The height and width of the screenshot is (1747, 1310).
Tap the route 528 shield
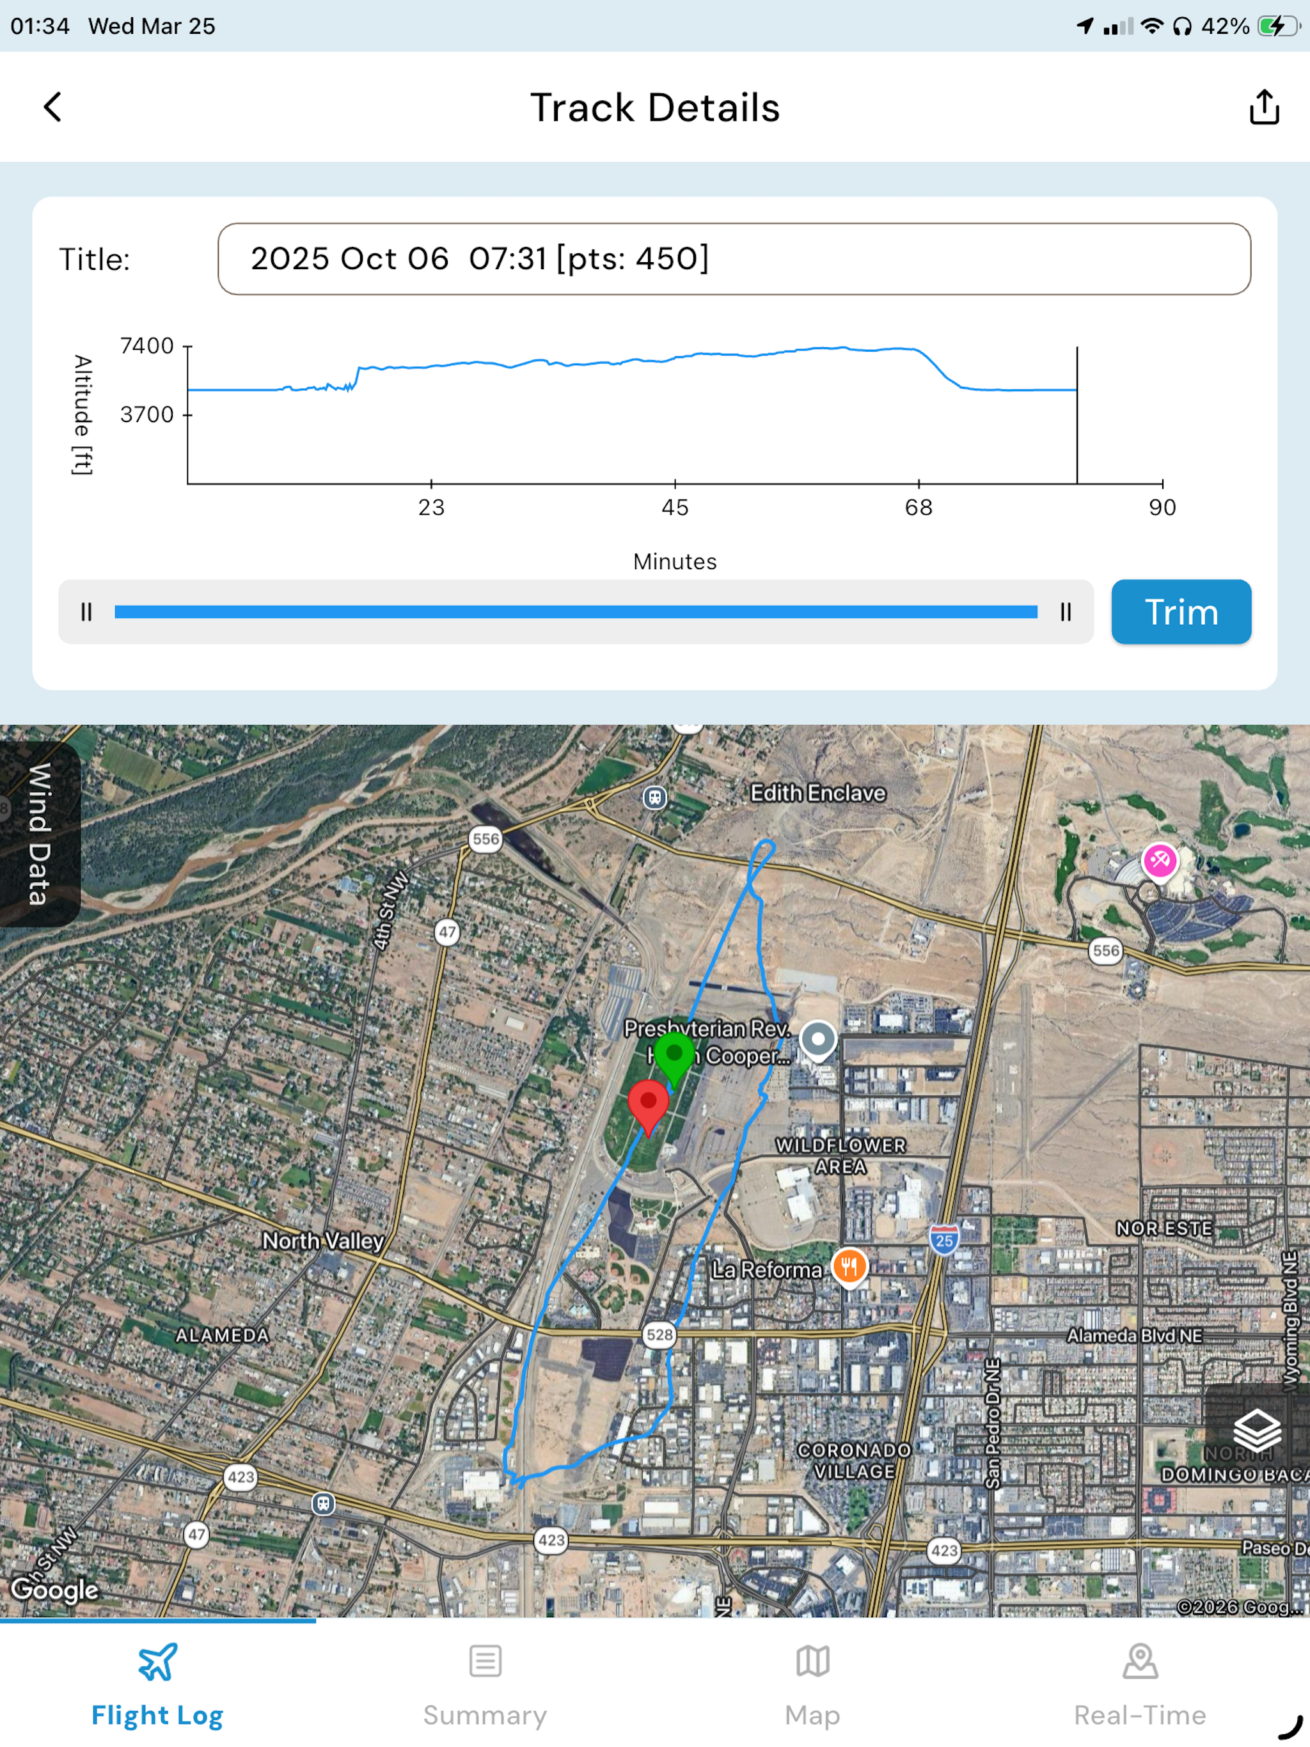[x=659, y=1335]
